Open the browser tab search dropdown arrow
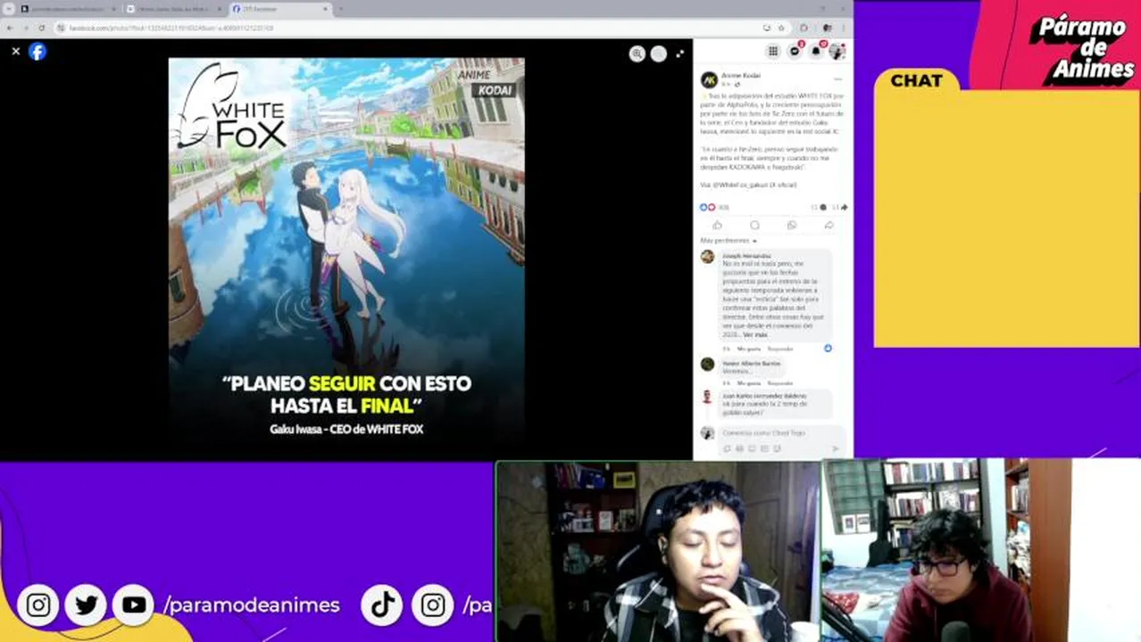 [8, 9]
